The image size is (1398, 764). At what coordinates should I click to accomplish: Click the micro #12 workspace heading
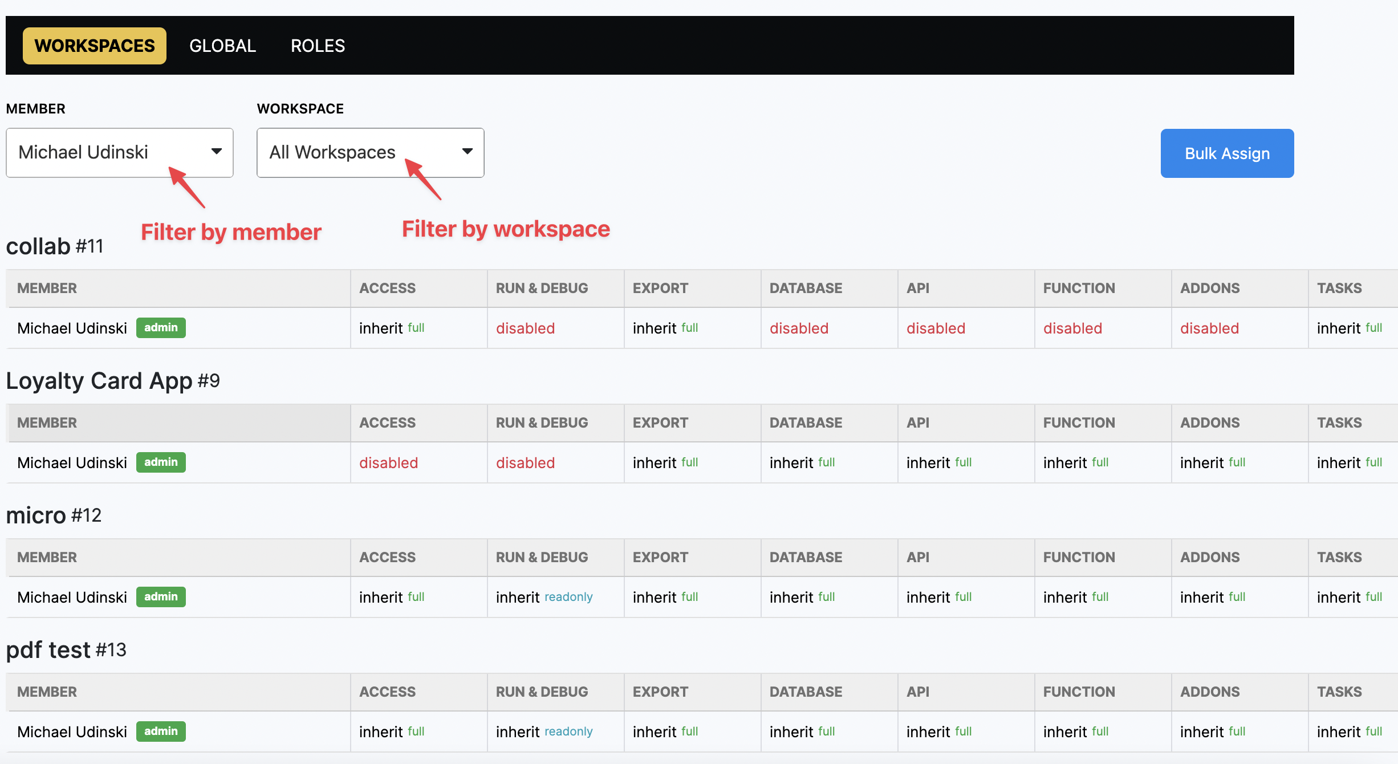pyautogui.click(x=54, y=515)
